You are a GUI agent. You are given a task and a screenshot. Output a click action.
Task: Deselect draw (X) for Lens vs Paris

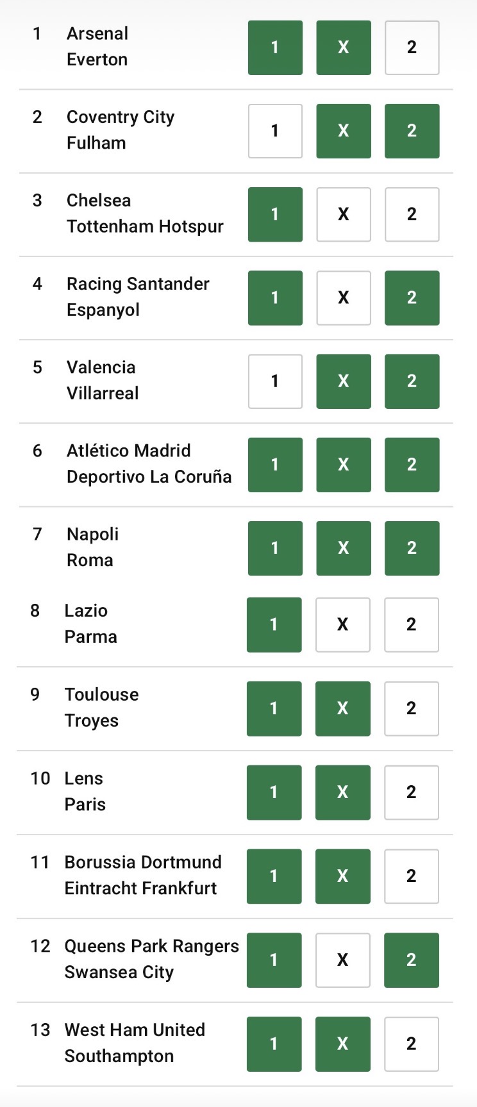point(342,792)
